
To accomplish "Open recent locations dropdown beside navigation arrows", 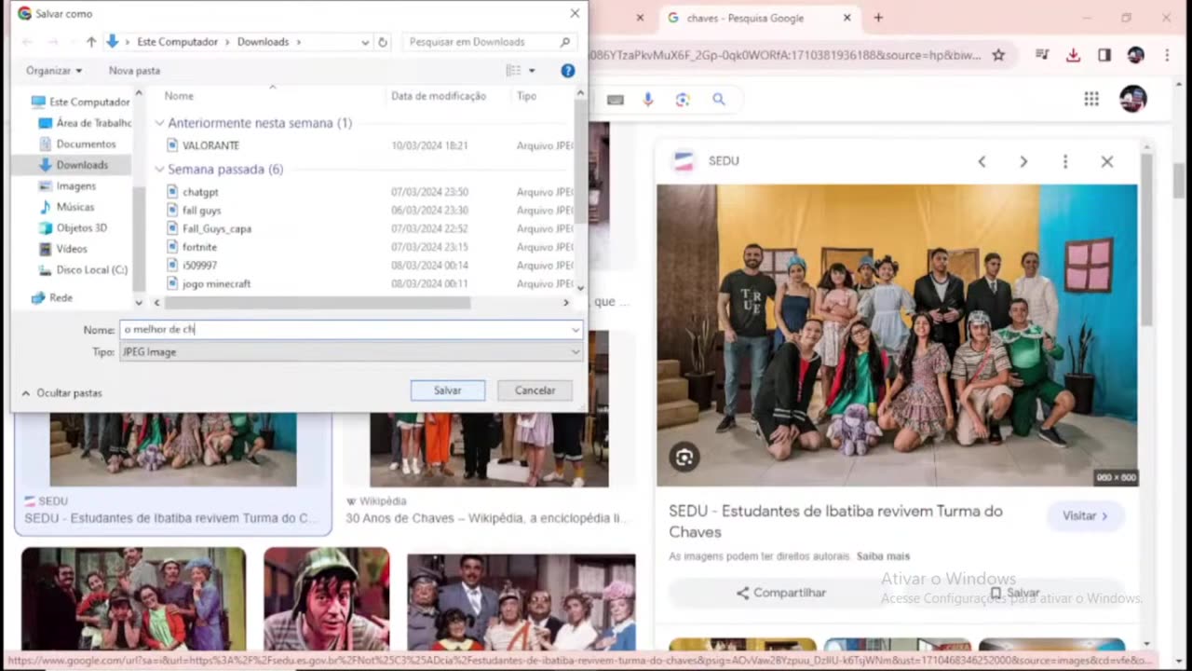I will (72, 42).
